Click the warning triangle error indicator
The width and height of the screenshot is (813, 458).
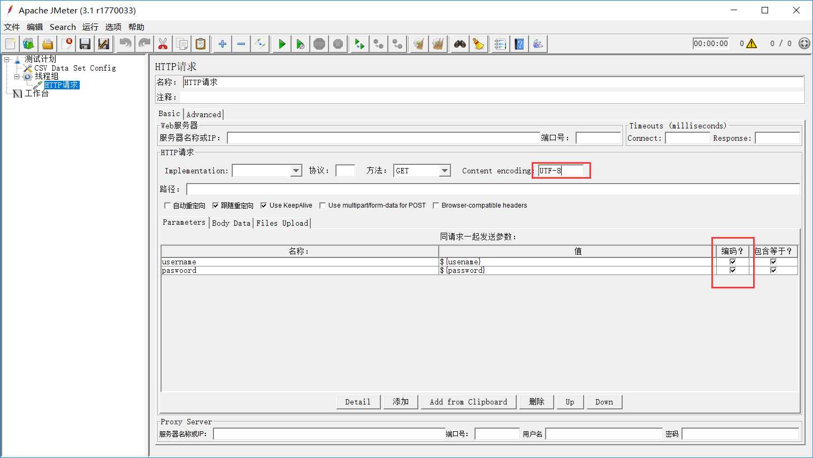(x=751, y=44)
